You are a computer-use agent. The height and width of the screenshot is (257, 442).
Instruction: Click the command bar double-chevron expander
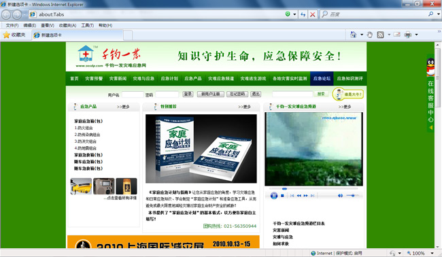[x=439, y=31]
